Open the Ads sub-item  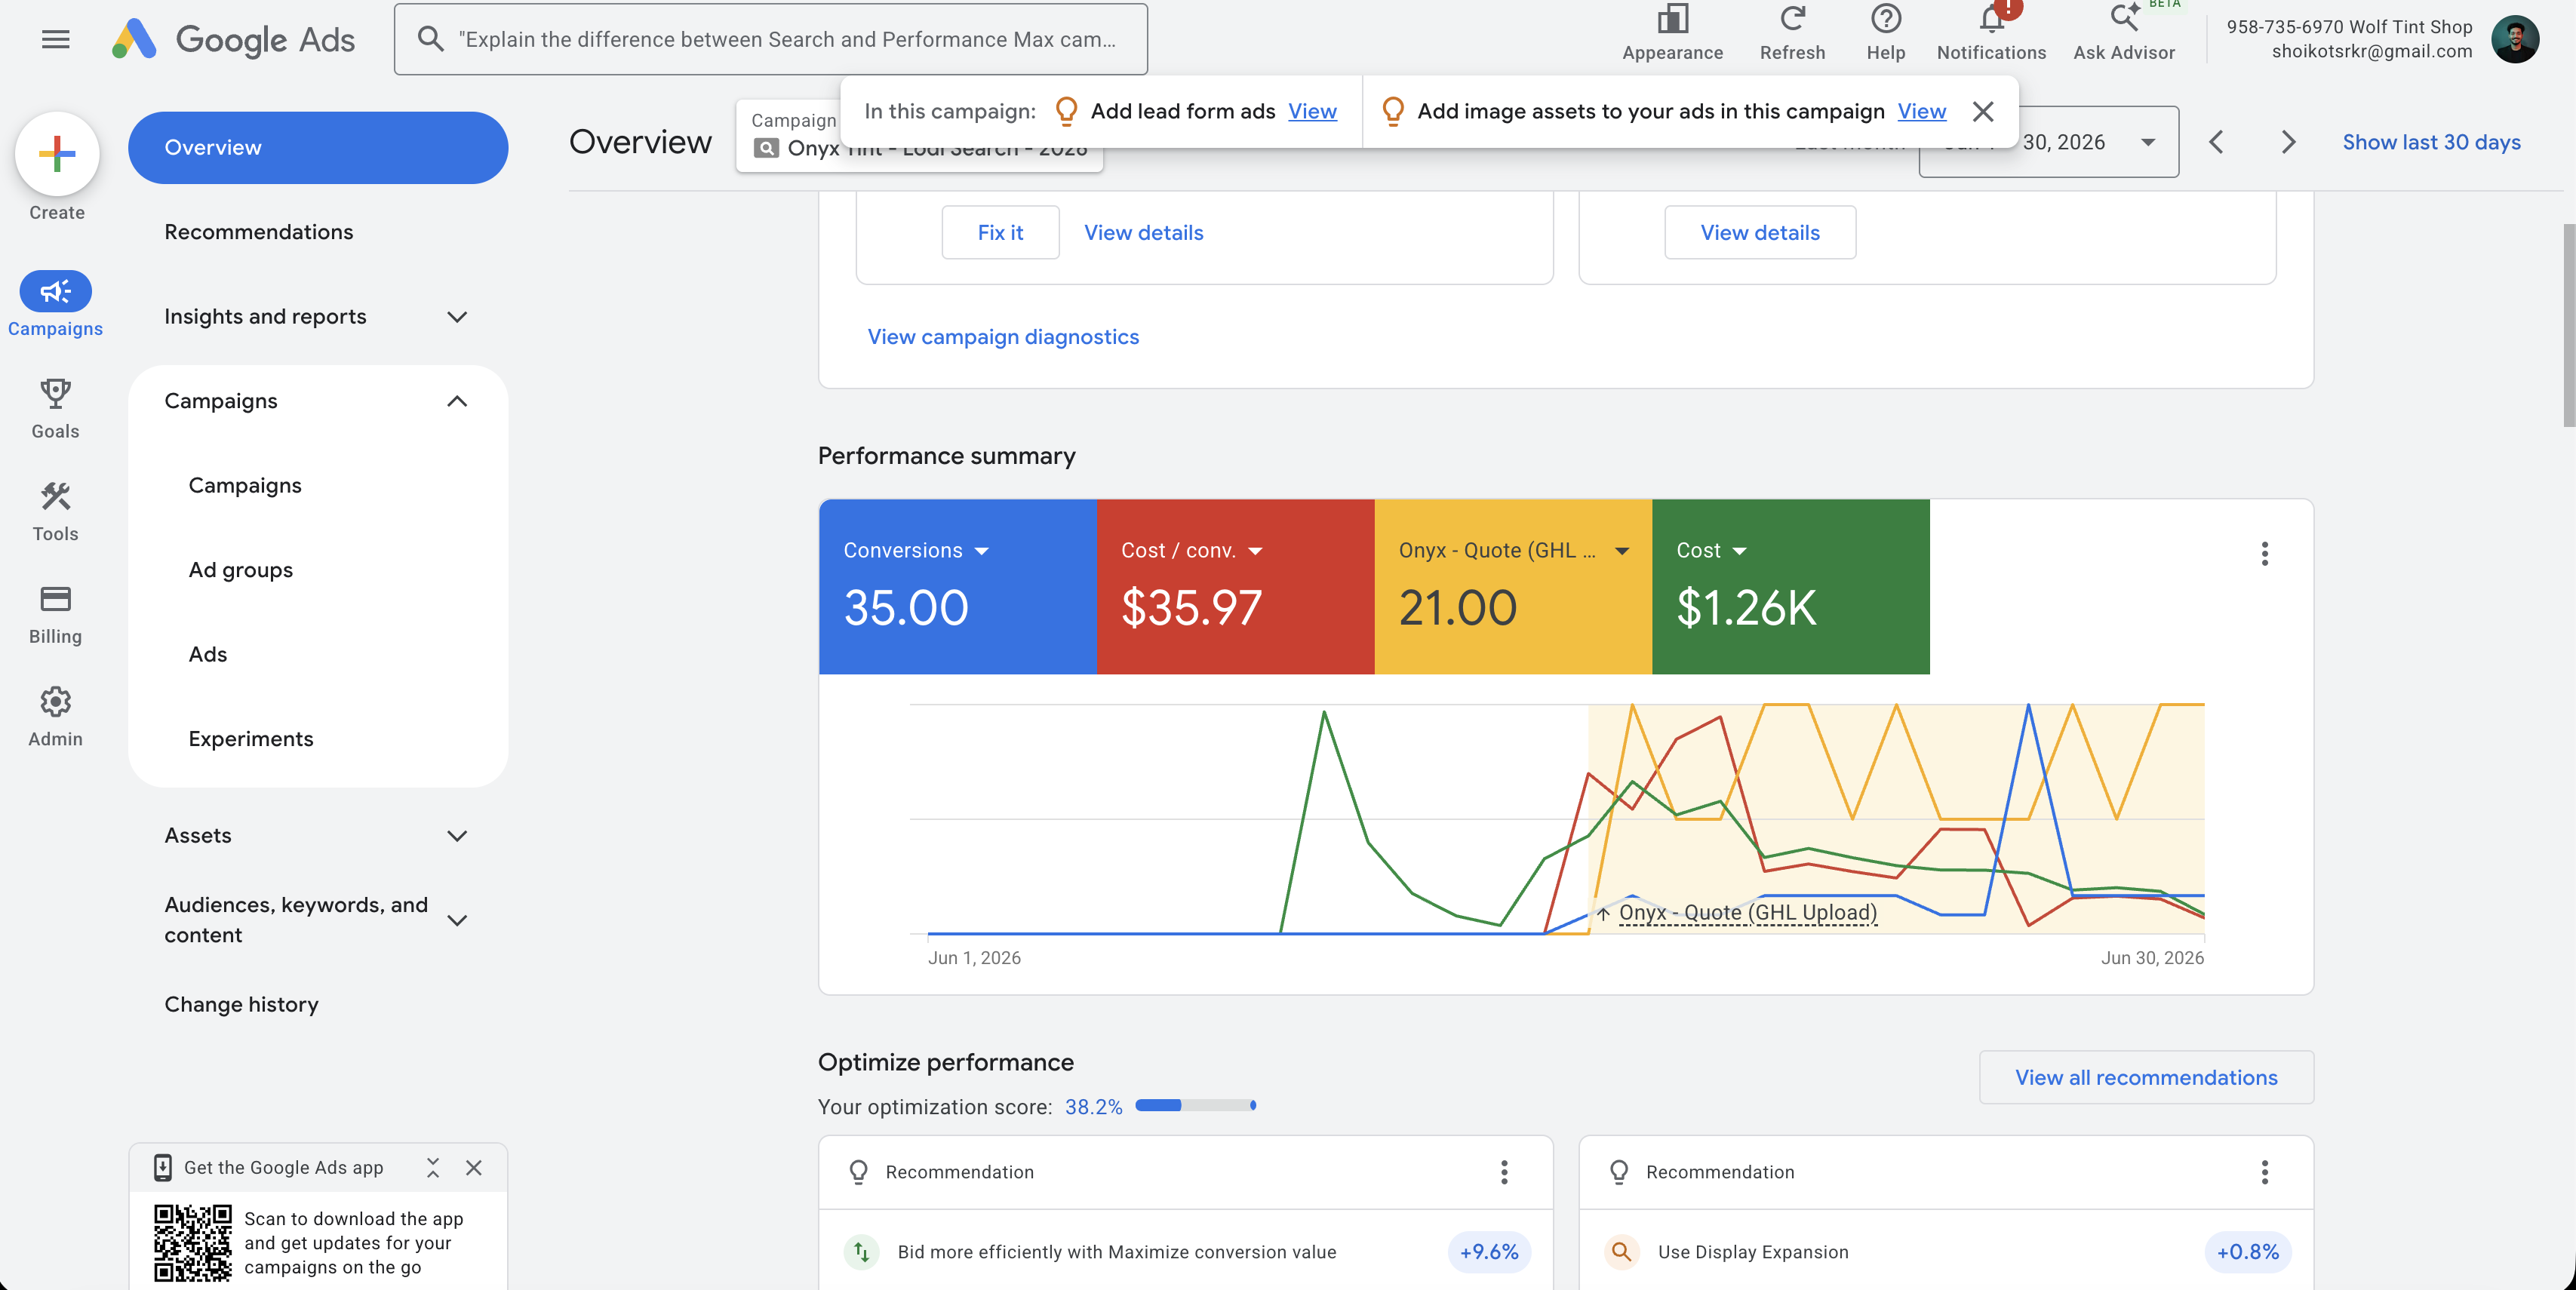pos(207,654)
